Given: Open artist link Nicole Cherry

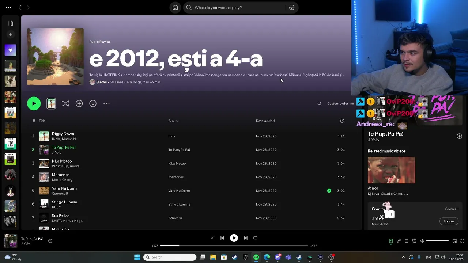Looking at the screenshot, I should 62,180.
